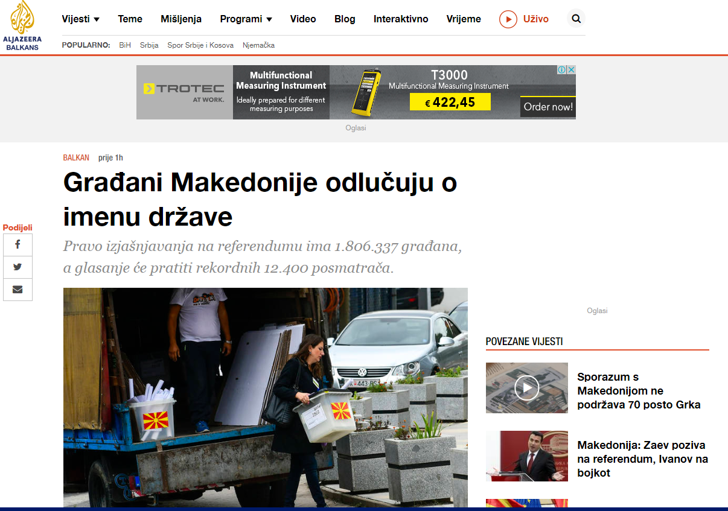The height and width of the screenshot is (511, 728).
Task: Click the € 422,45 price tag in ad
Action: (x=450, y=102)
